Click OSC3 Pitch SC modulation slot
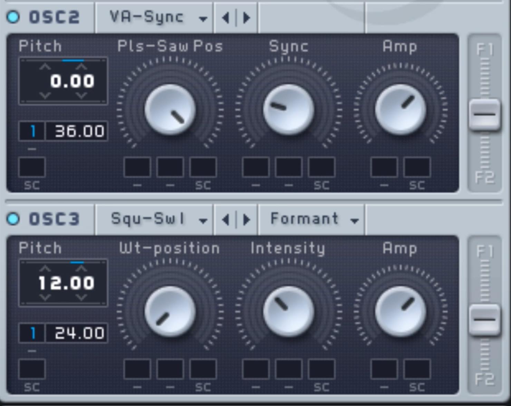 point(32,369)
